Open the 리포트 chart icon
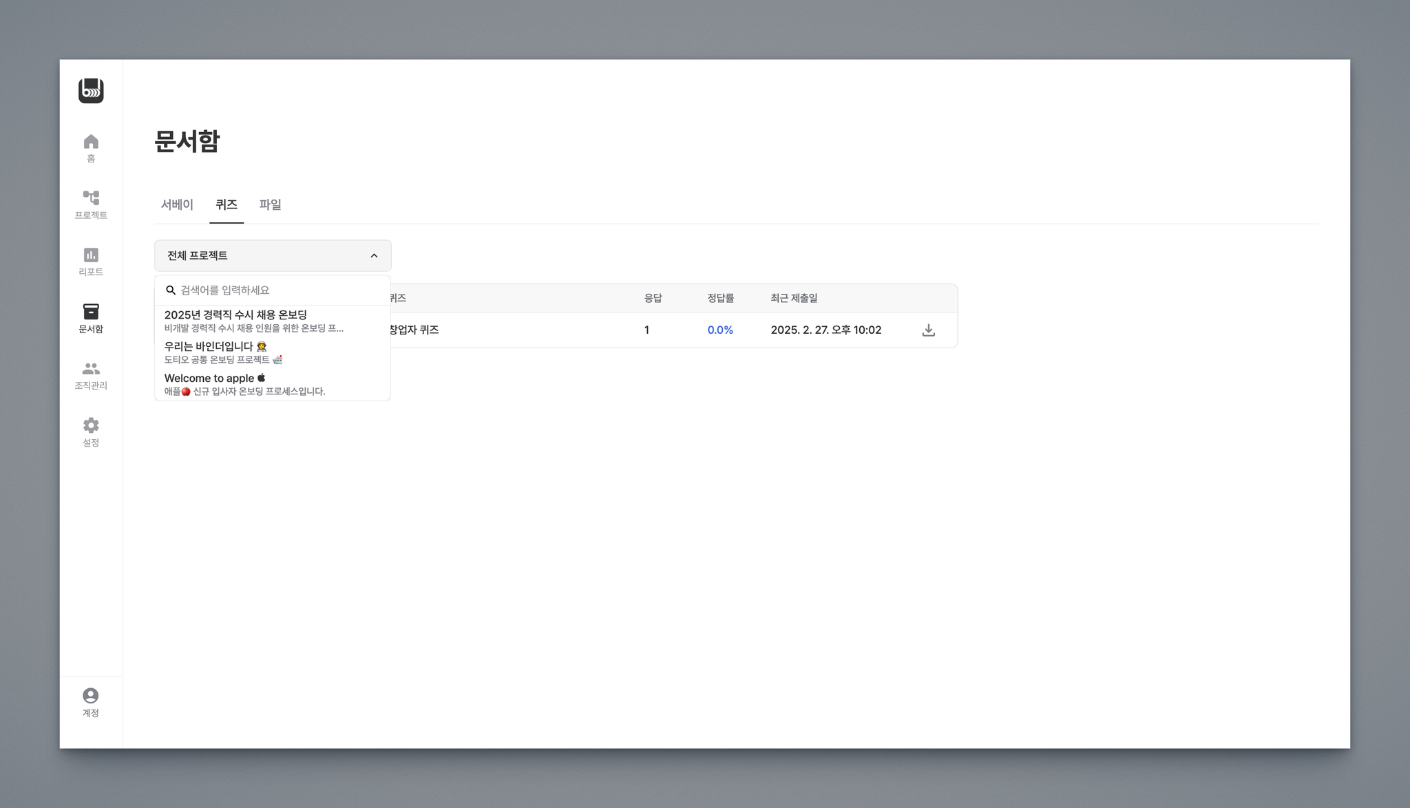 (x=91, y=255)
